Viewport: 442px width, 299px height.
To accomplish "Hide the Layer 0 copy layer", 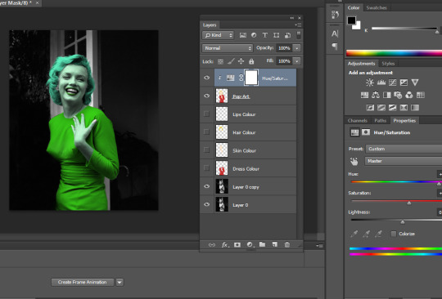I will 206,186.
